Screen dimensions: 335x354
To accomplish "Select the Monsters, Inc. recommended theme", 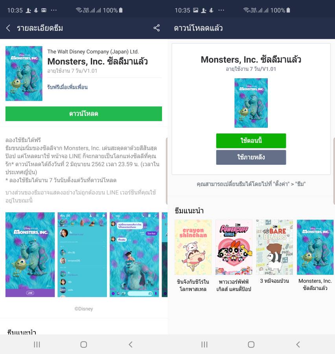I will (x=315, y=247).
